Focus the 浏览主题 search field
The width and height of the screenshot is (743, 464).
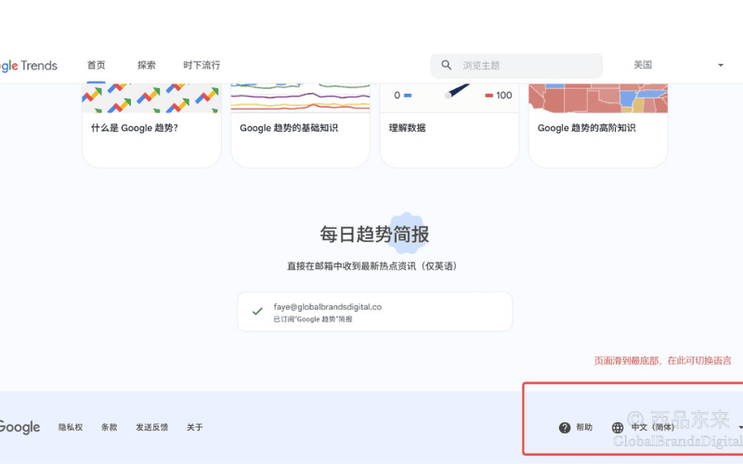click(x=516, y=65)
